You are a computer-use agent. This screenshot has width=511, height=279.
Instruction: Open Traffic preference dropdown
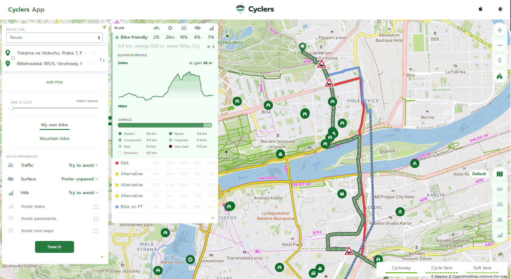pyautogui.click(x=83, y=165)
